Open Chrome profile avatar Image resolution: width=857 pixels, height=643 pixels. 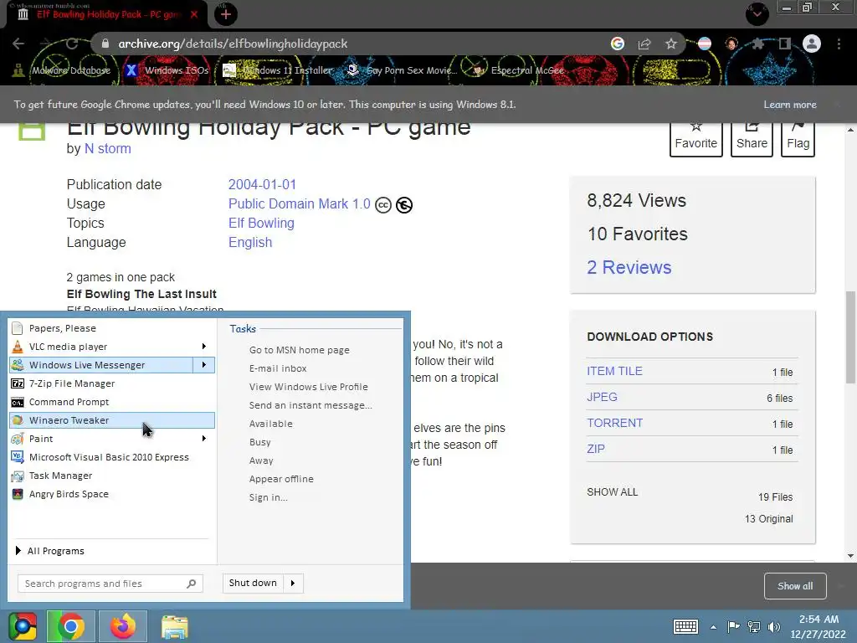[x=812, y=44]
